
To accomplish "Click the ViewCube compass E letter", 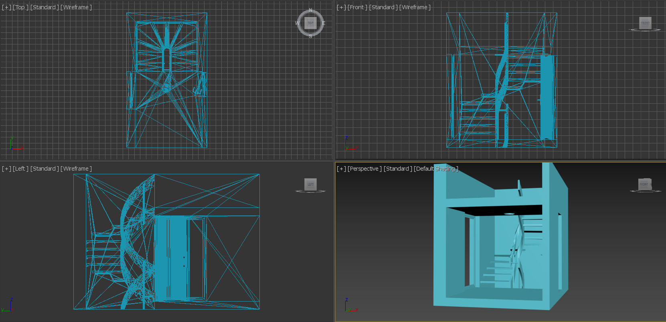I will tap(324, 23).
